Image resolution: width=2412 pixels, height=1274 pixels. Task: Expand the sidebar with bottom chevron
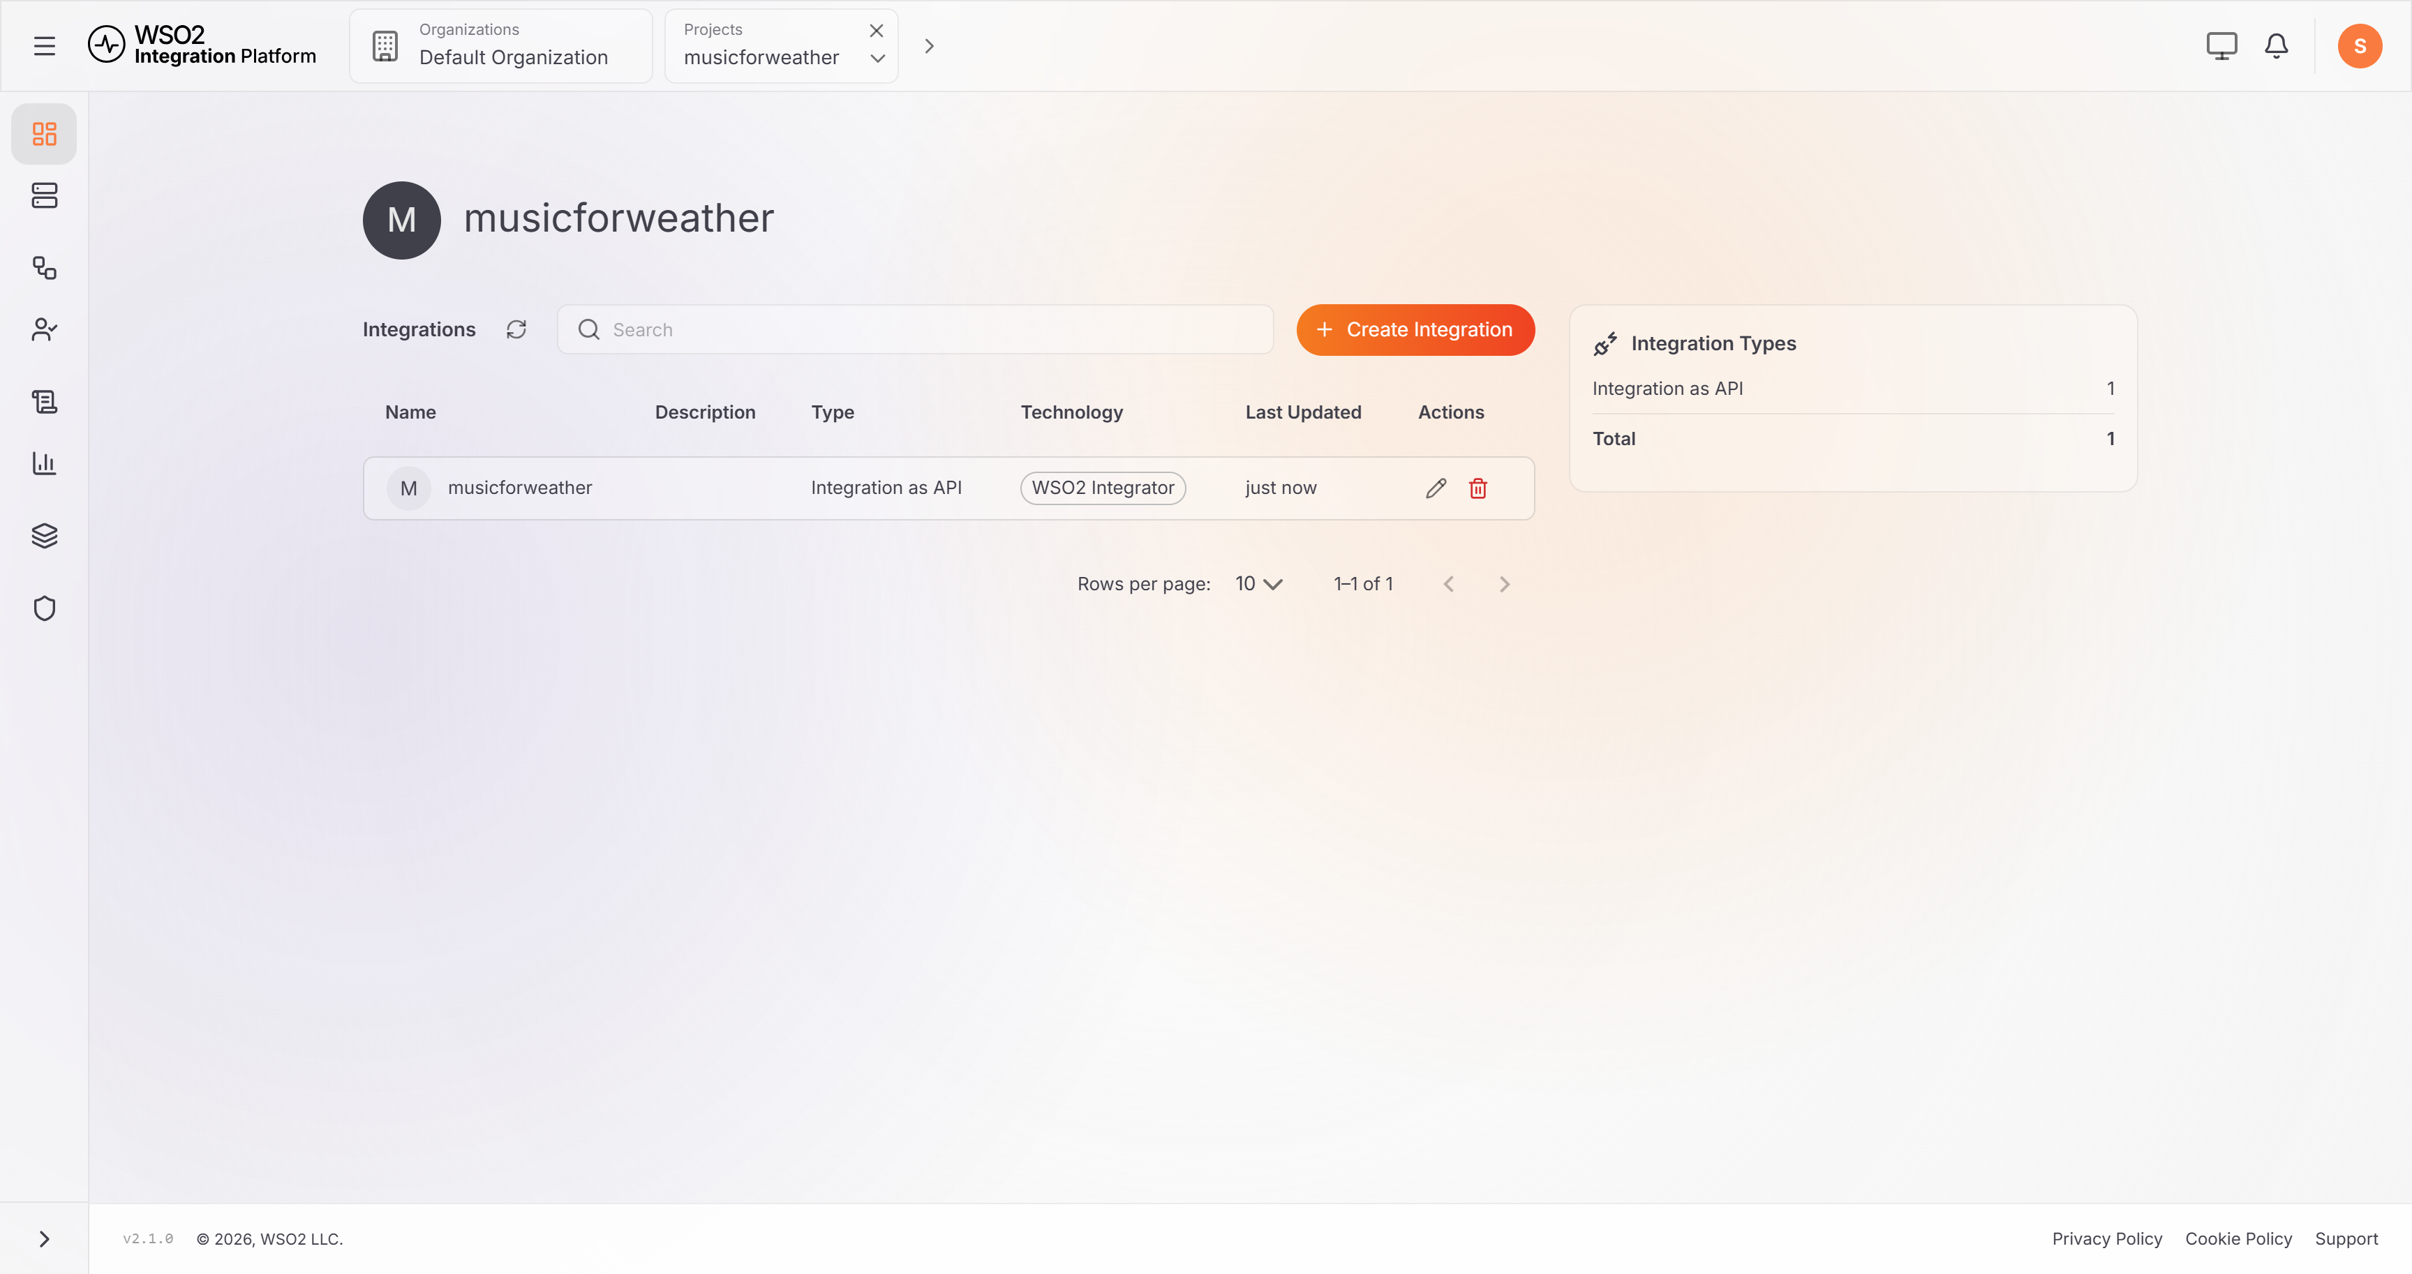point(44,1238)
